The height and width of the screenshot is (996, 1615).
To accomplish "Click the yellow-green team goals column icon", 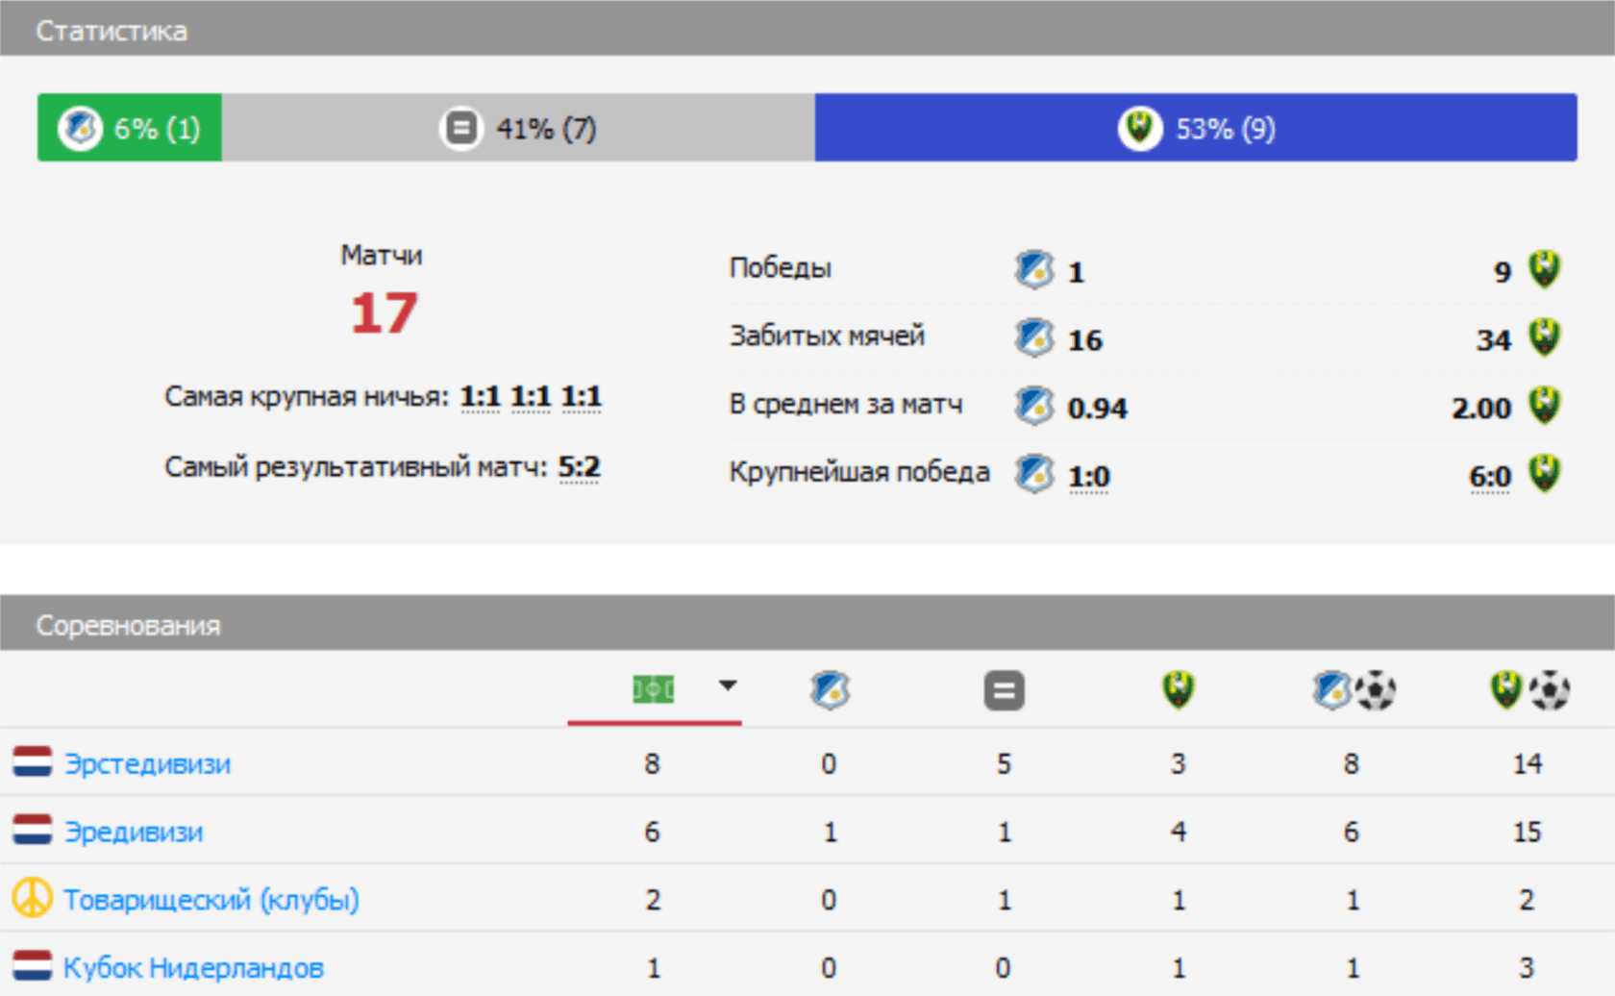I will [x=1528, y=690].
